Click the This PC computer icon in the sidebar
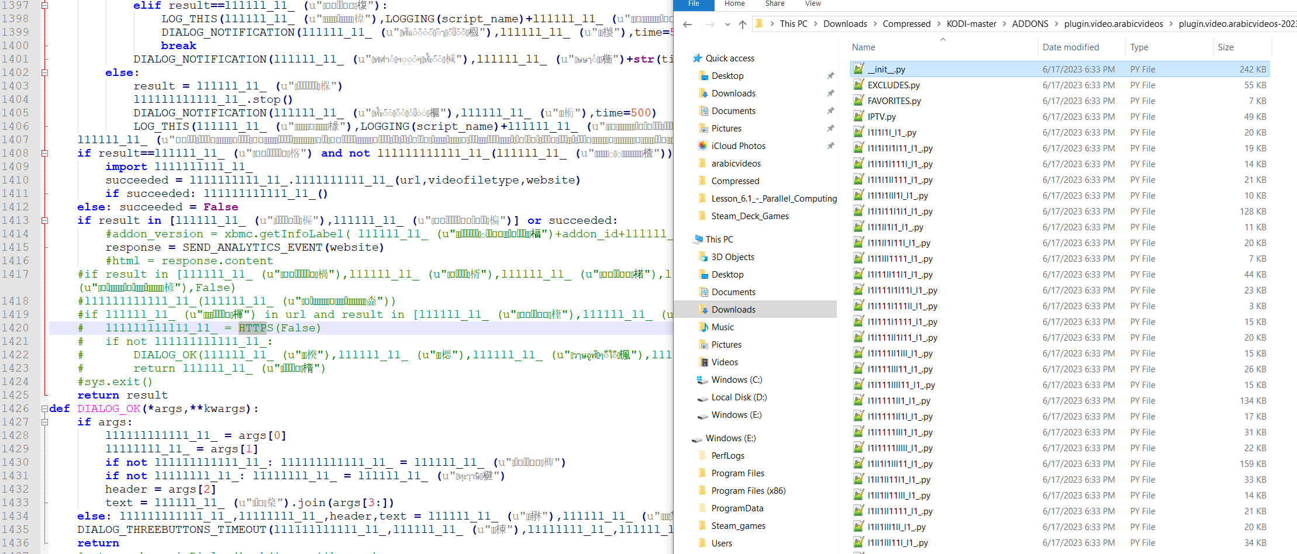 click(x=698, y=240)
